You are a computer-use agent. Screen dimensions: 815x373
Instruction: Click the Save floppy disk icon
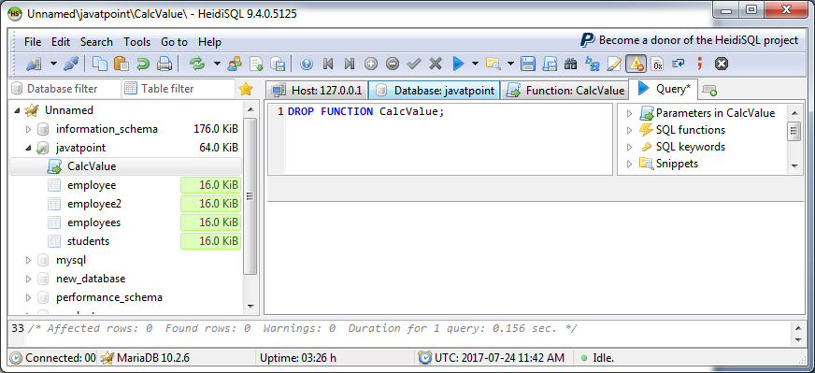(528, 64)
